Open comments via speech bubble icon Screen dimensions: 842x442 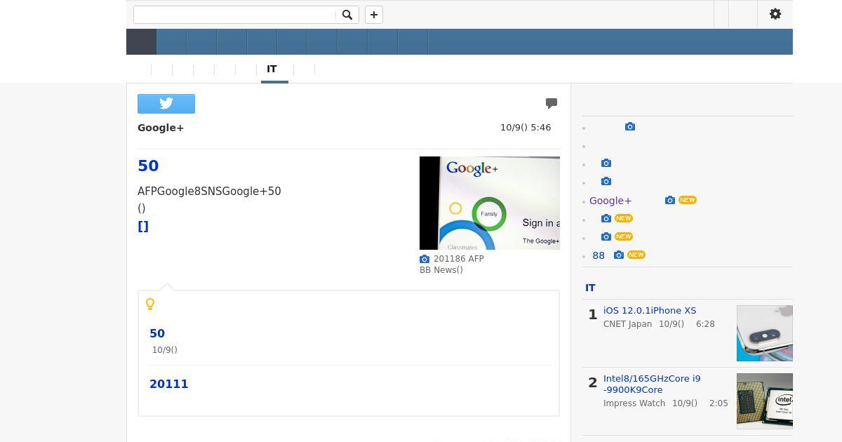click(x=552, y=103)
